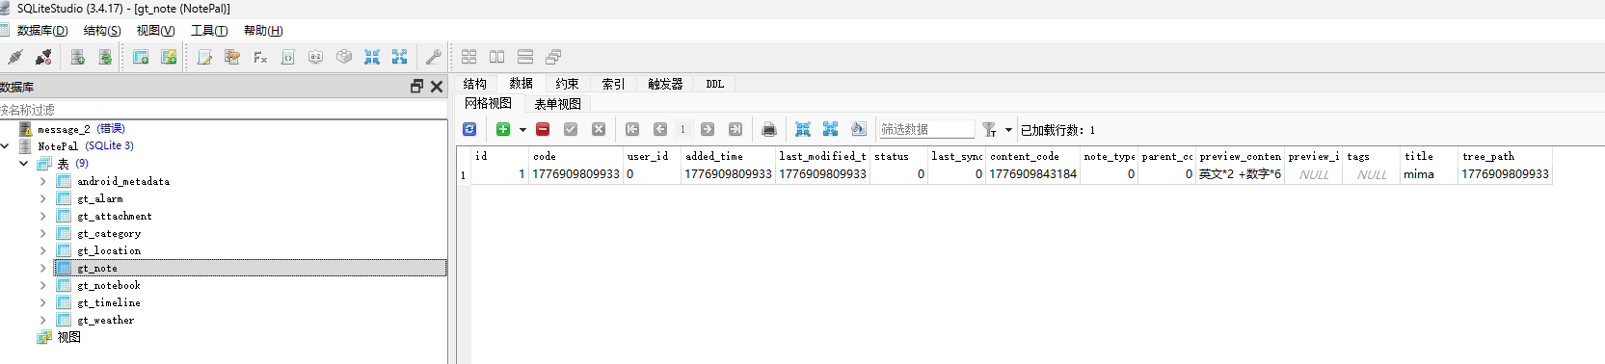Click the populate table icon in grid toolbar
This screenshot has width=1605, height=364.
pyautogui.click(x=859, y=129)
